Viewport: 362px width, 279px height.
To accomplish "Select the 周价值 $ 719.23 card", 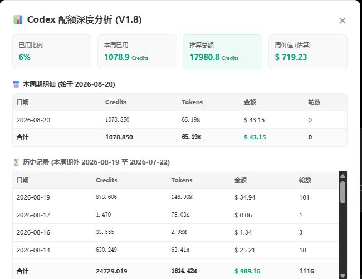I will pos(308,52).
